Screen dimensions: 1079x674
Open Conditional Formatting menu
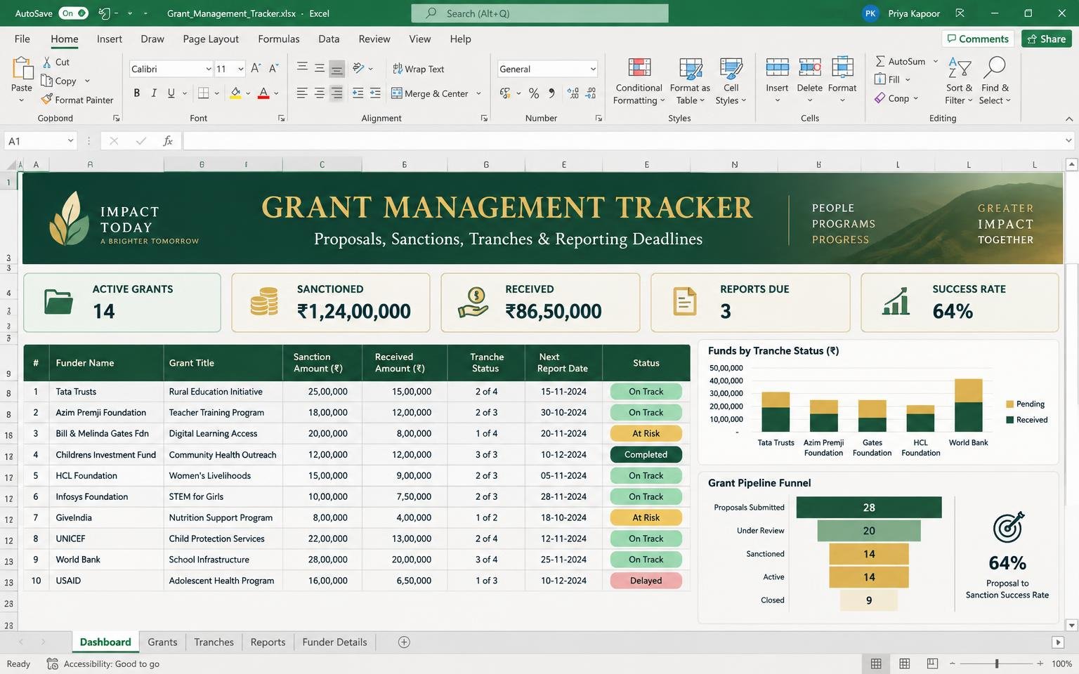pos(639,81)
